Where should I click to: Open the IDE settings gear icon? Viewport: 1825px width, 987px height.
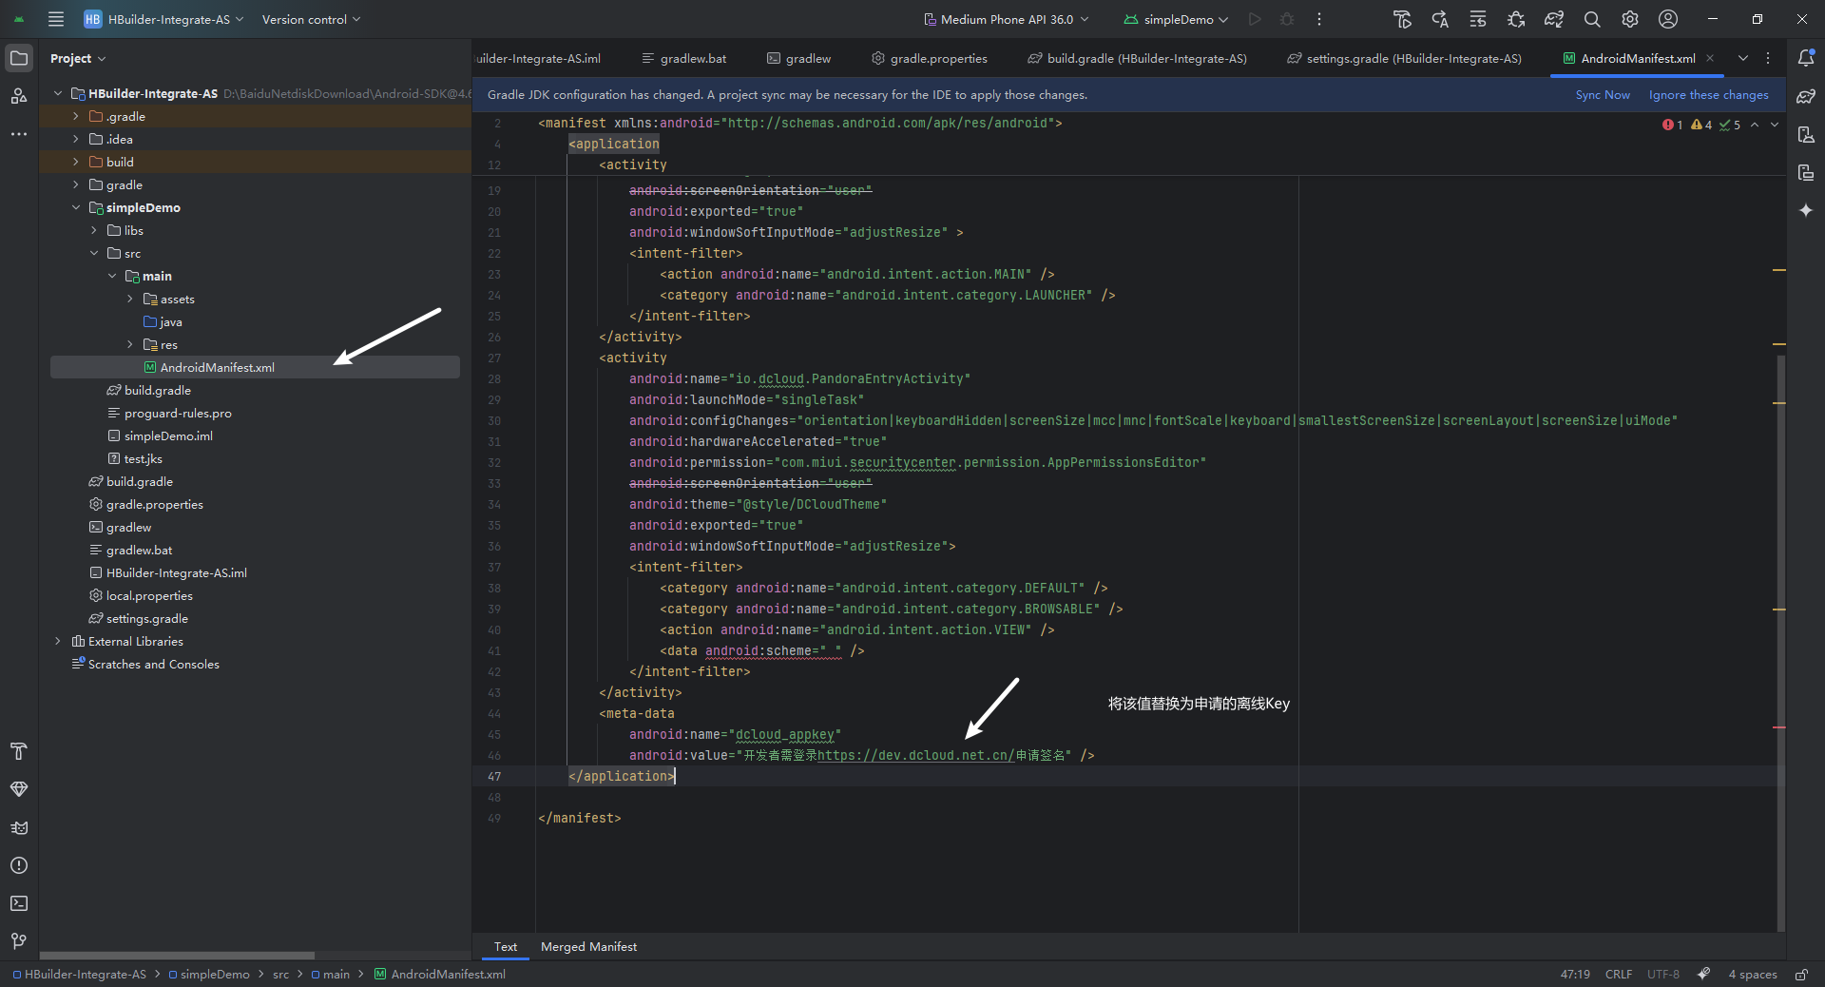[1630, 19]
